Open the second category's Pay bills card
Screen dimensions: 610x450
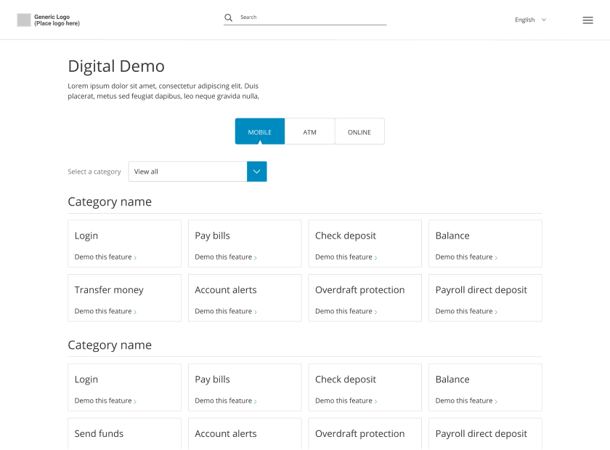(245, 387)
